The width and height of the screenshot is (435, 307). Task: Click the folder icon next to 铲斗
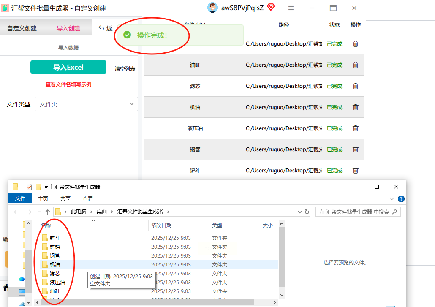[45, 238]
